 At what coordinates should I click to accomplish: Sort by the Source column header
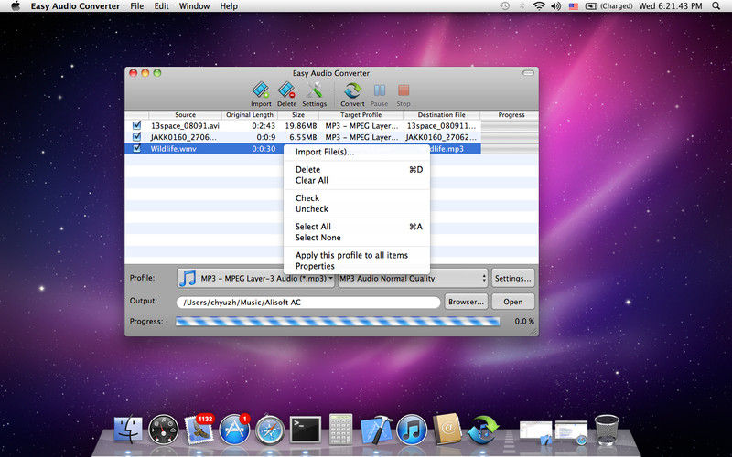[185, 115]
